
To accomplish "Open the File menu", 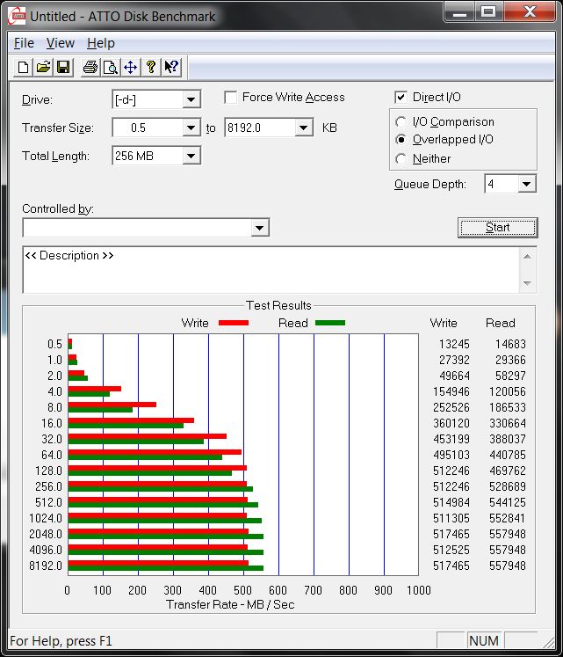I will point(24,43).
